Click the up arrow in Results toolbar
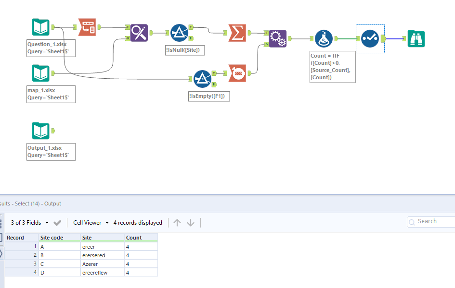Image resolution: width=455 pixels, height=288 pixels. pos(177,222)
